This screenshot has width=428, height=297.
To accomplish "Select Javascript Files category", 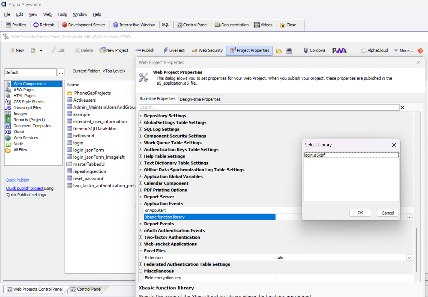I will [27, 108].
